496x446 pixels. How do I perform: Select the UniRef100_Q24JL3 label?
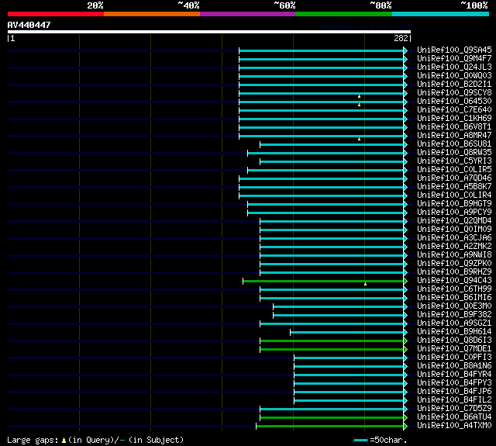(x=454, y=67)
